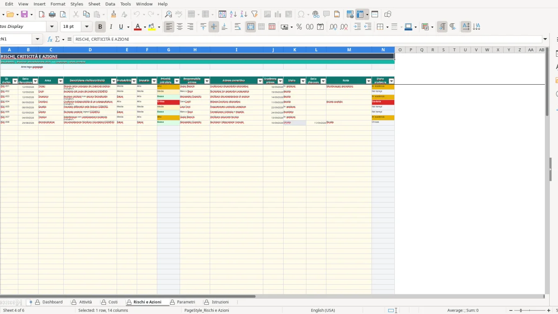Open a file using the folder icon
Image resolution: width=558 pixels, height=314 pixels.
(9, 14)
